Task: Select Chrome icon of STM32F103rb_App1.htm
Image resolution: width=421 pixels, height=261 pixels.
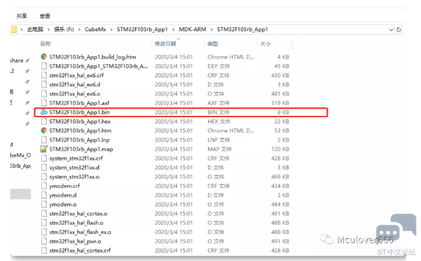Action: (44, 131)
